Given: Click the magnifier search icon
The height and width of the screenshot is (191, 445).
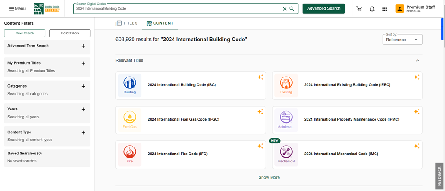Looking at the screenshot, I should pyautogui.click(x=292, y=9).
